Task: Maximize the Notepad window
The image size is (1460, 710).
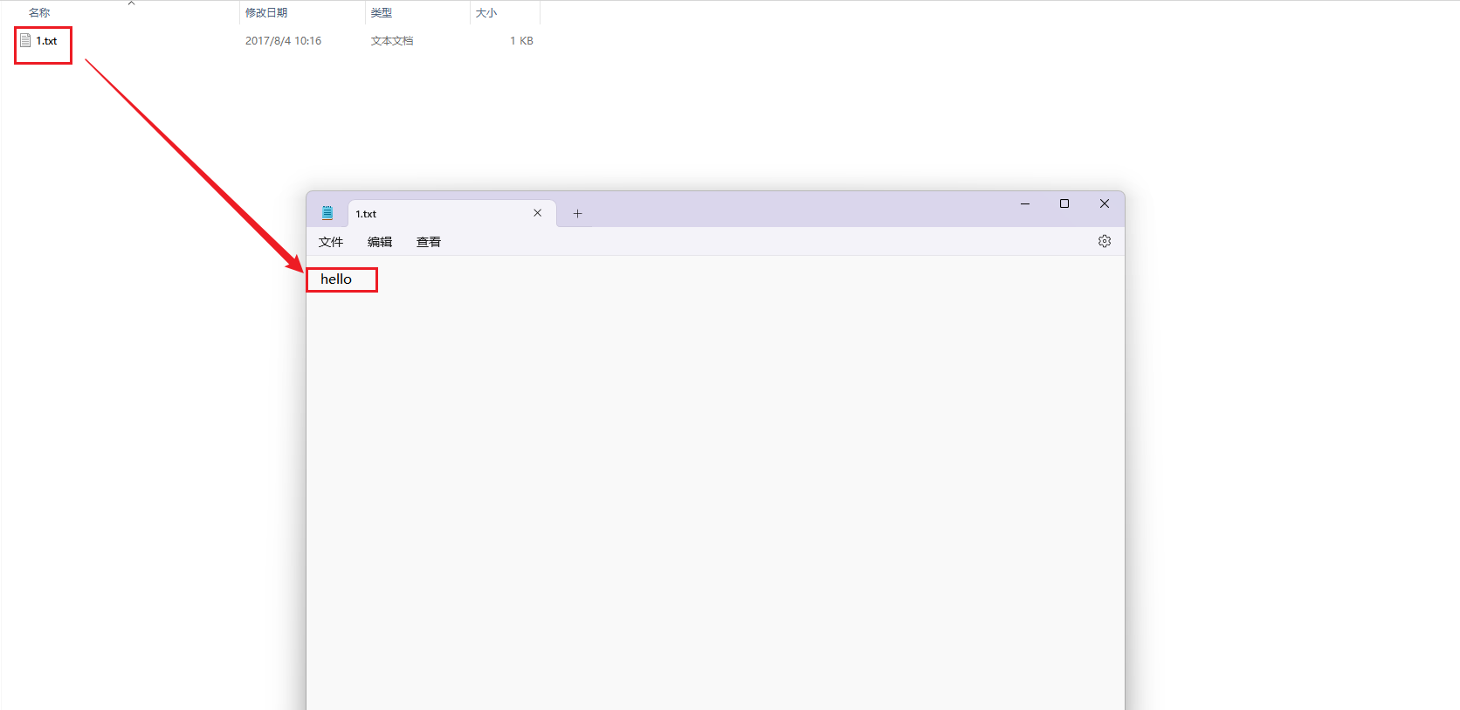Action: pos(1064,203)
